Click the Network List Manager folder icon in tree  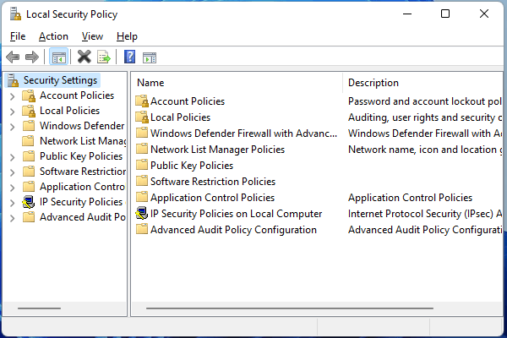click(29, 141)
